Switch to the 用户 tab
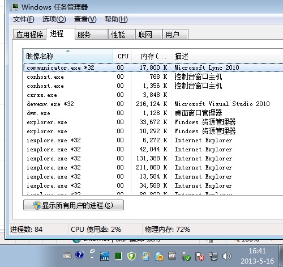The image size is (283, 267). (175, 35)
